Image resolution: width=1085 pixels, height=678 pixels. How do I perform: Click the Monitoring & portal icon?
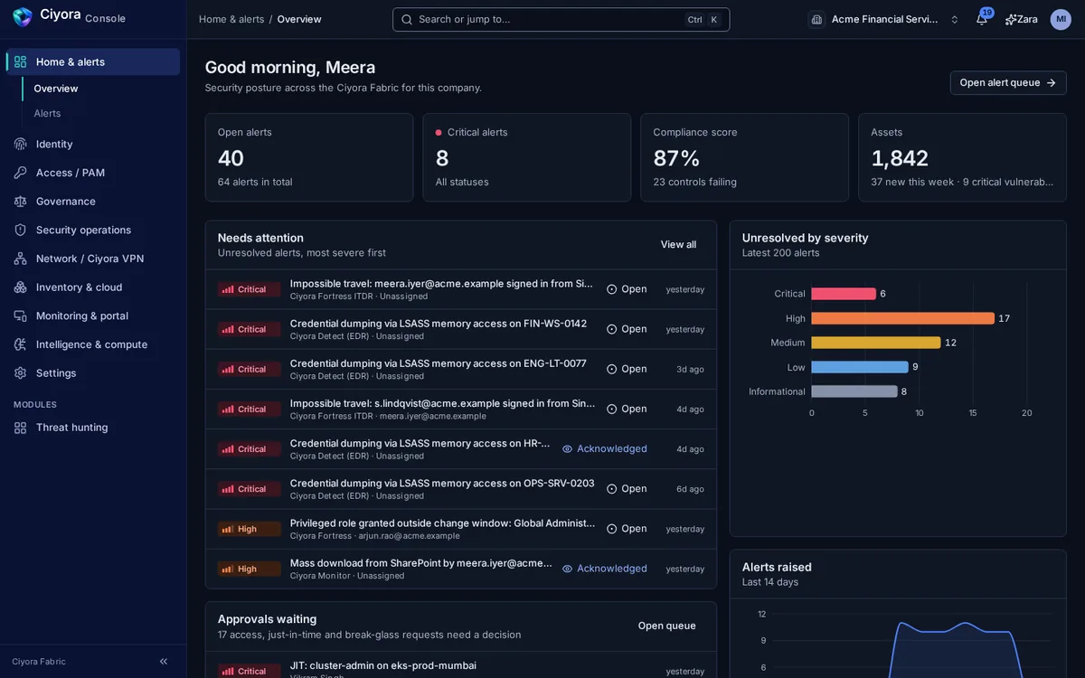20,315
